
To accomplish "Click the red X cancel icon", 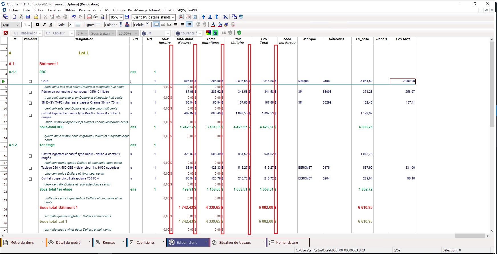I will point(6,33).
